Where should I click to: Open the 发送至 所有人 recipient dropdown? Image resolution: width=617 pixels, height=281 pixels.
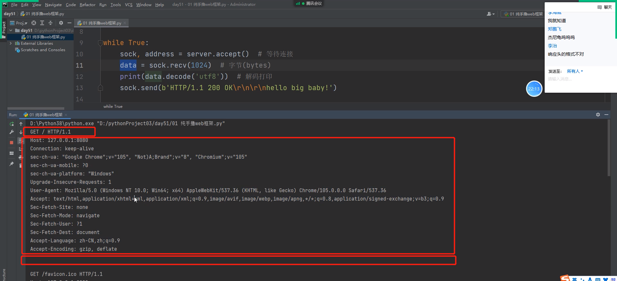575,71
